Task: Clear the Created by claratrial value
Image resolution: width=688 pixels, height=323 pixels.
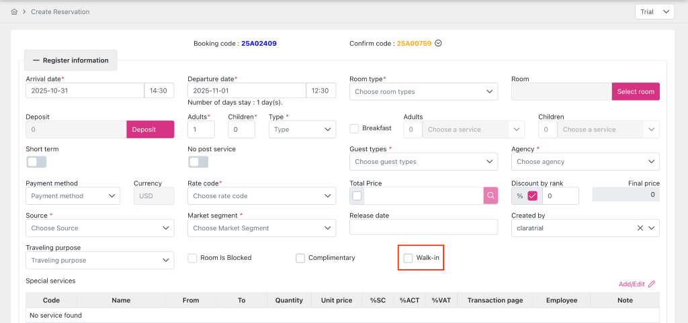Action: coord(640,228)
